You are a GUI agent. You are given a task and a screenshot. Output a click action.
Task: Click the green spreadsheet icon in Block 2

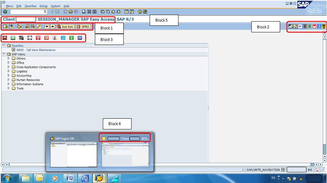tap(310, 26)
